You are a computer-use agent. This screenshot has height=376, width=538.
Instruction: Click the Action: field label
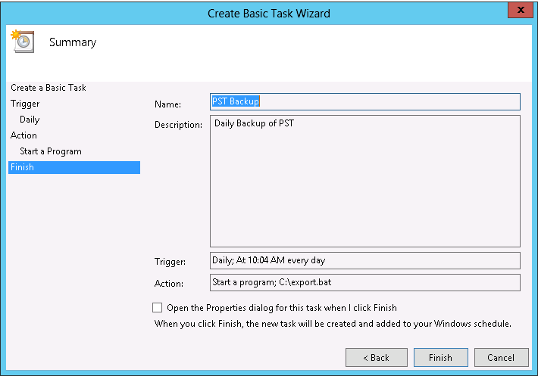coord(169,284)
